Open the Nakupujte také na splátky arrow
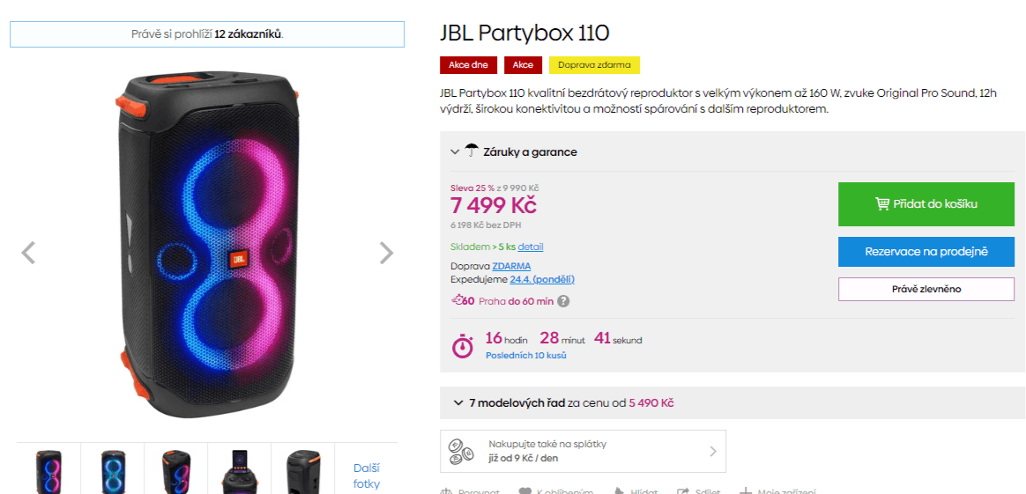 click(x=713, y=451)
